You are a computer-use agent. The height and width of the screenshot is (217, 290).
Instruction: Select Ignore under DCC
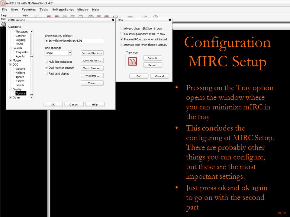20,77
